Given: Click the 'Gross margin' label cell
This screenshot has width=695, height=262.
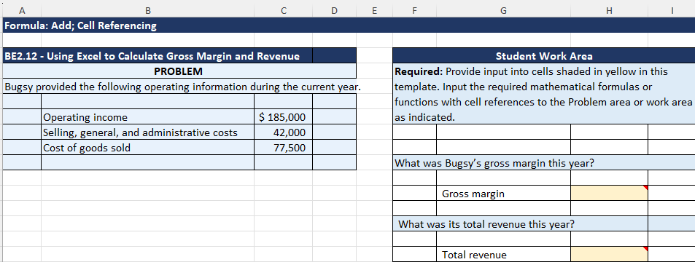Looking at the screenshot, I should pyautogui.click(x=503, y=194).
